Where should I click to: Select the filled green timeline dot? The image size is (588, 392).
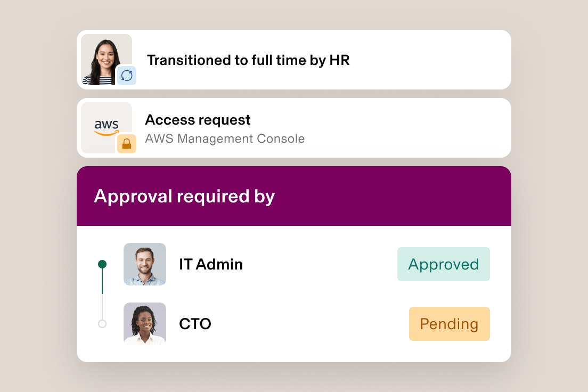(103, 263)
